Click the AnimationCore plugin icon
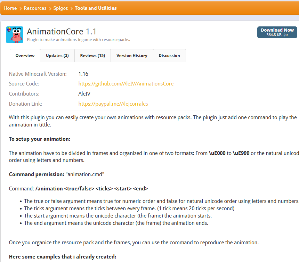 coord(15,35)
